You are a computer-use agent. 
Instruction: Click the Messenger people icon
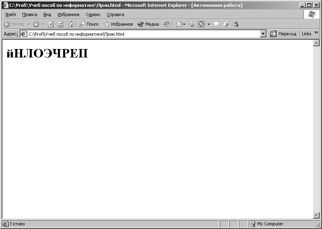click(x=235, y=24)
